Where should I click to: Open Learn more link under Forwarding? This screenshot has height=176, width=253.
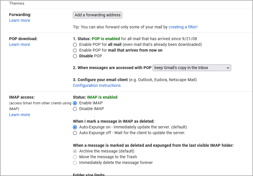tap(20, 20)
